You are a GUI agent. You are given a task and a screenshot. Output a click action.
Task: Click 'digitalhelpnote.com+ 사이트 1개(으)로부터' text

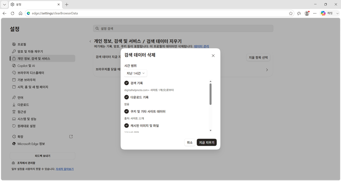pos(149,90)
